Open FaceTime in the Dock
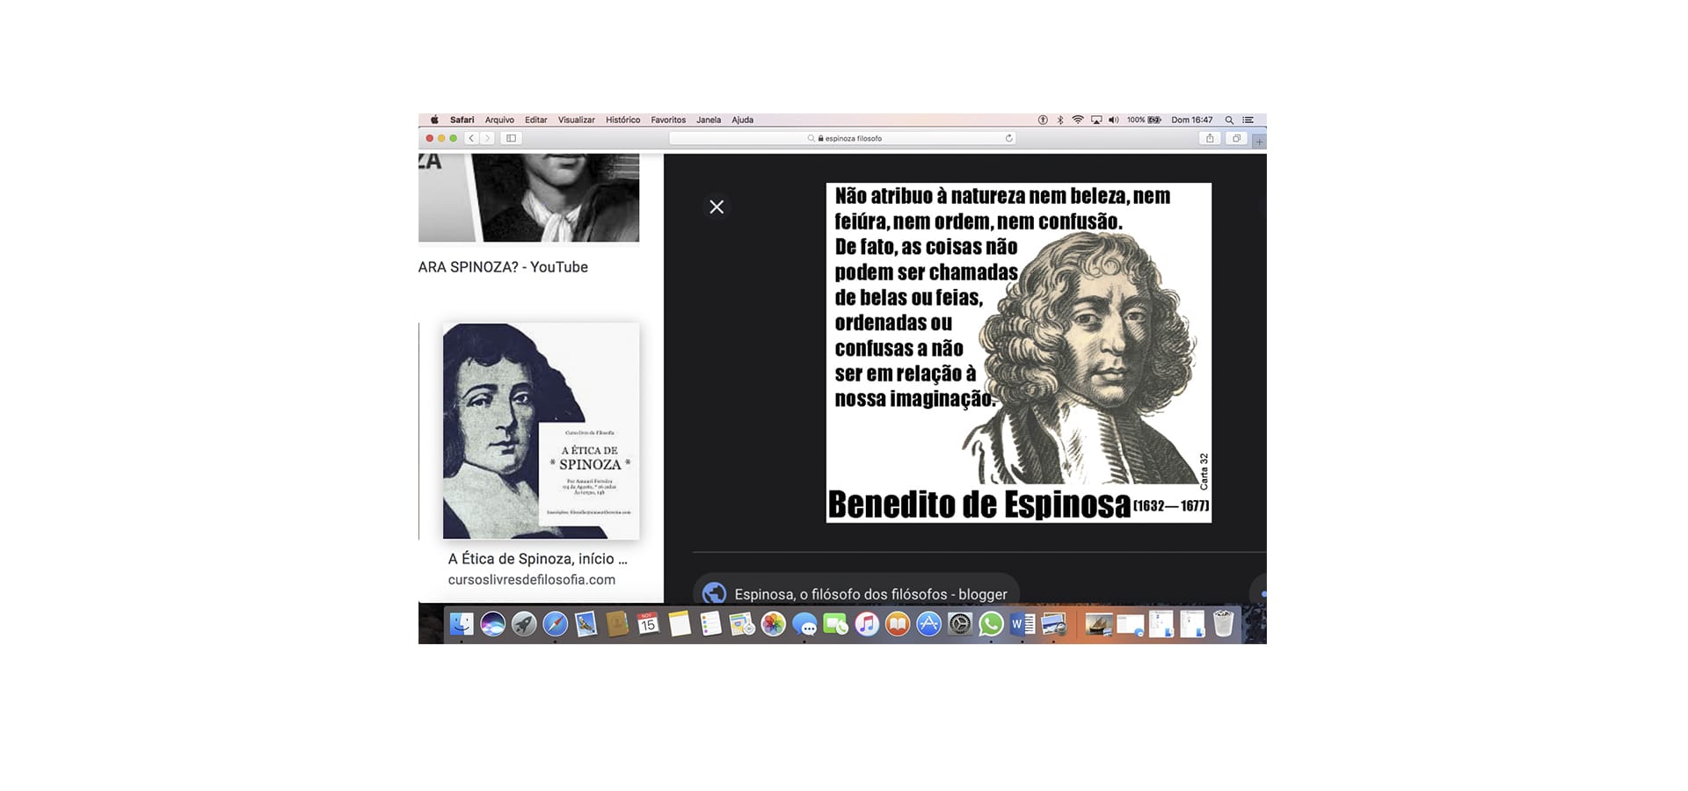The width and height of the screenshot is (1688, 791). [835, 624]
